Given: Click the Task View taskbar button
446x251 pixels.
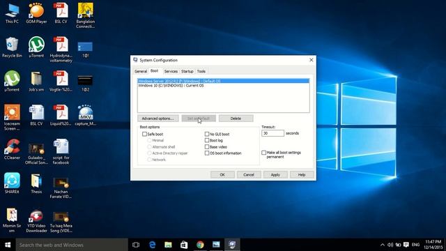Looking at the screenshot, I should 136,245.
